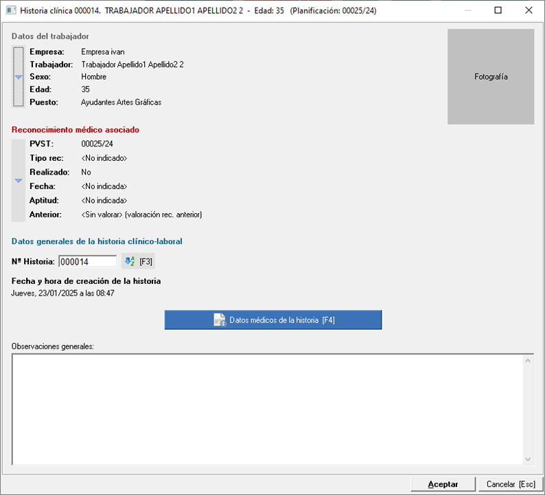Image resolution: width=545 pixels, height=495 pixels.
Task: Select the Empresa value 'Empresa ivan'
Action: (103, 52)
